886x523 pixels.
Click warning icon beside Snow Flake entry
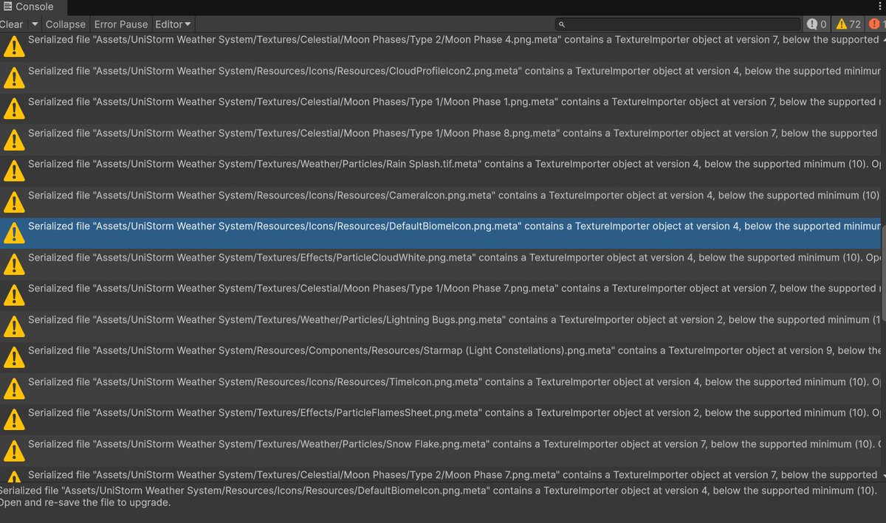tap(13, 451)
